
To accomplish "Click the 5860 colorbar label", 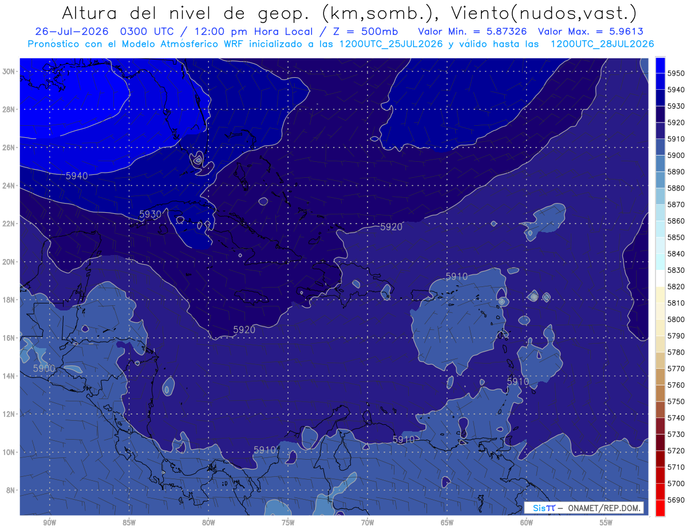I will pyautogui.click(x=676, y=221).
